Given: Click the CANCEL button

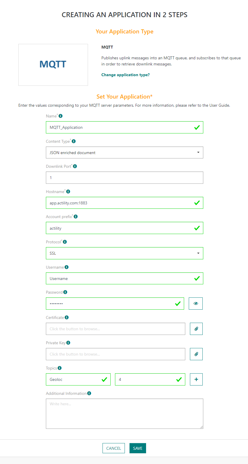Looking at the screenshot, I should point(114,448).
